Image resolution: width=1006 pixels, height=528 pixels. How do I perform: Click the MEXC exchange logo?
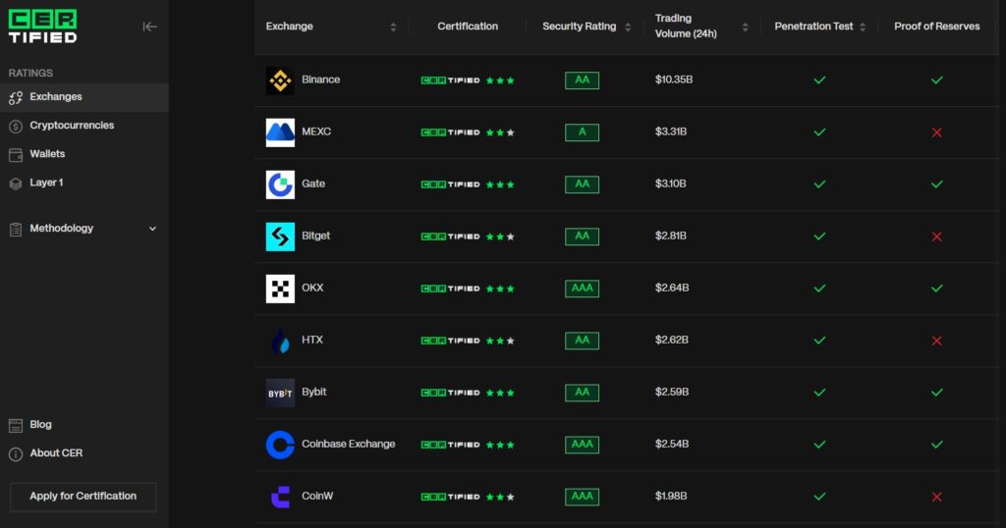click(280, 132)
